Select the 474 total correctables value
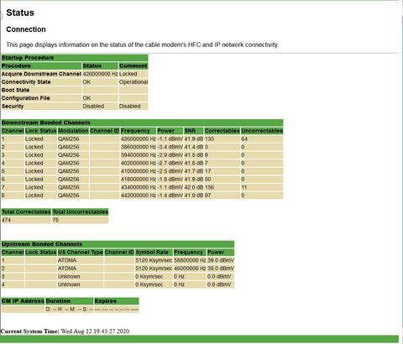The width and height of the screenshot is (403, 344). (x=6, y=220)
